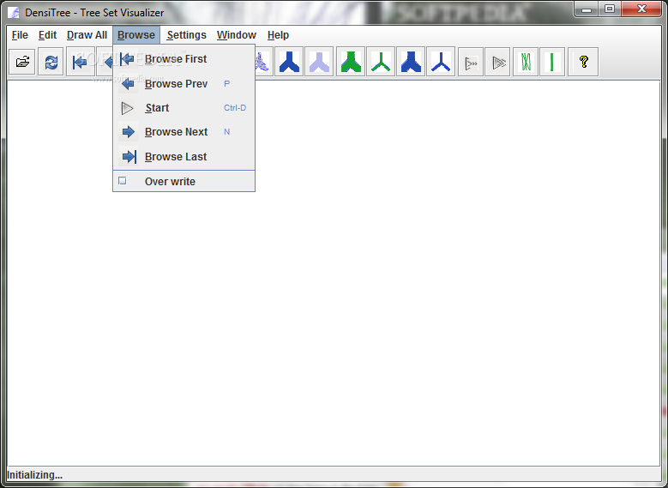
Task: Choose Browse First from the Browse menu
Action: tap(184, 59)
